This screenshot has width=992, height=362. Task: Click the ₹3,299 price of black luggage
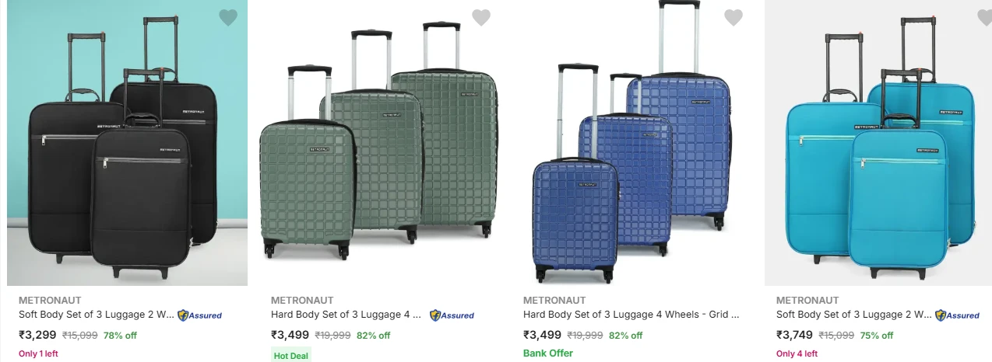coord(37,336)
